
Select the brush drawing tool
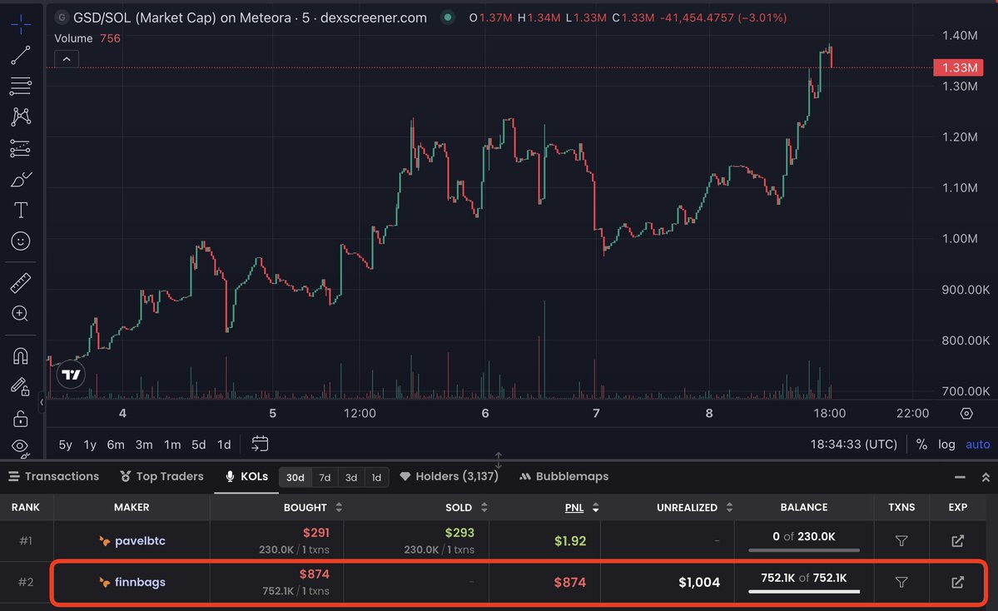(20, 180)
